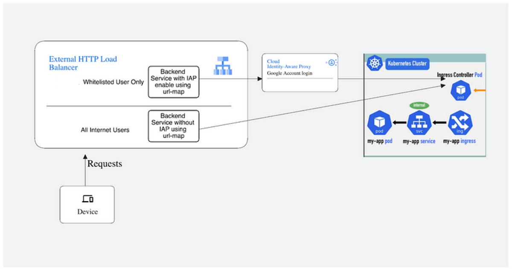The height and width of the screenshot is (271, 512).
Task: Click the Requests arrow label
Action: point(104,163)
